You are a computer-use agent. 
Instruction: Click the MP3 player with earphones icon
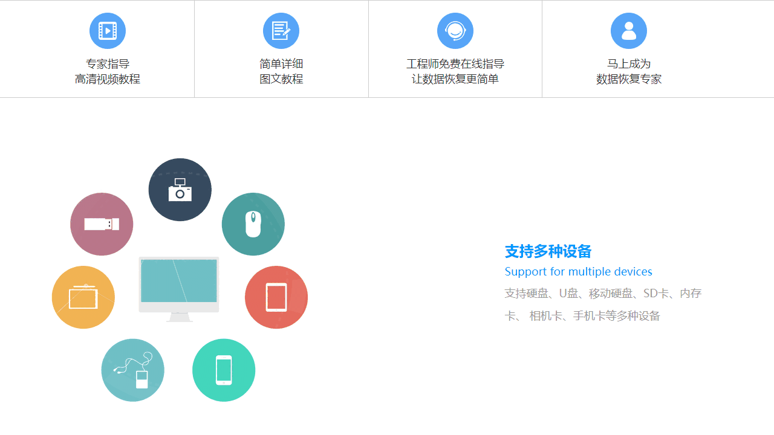(x=132, y=370)
